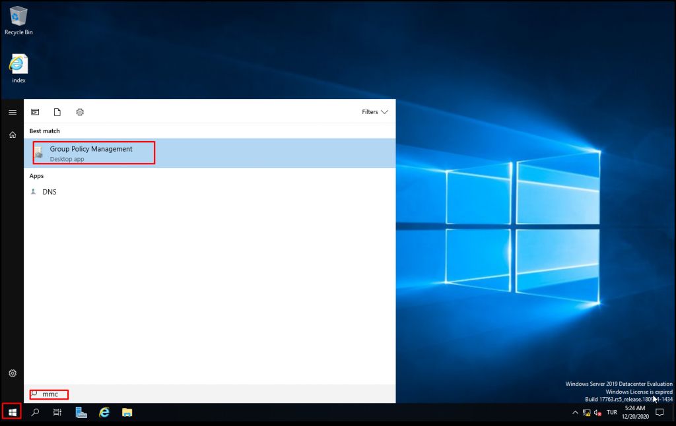Open Action Center in the system tray
The height and width of the screenshot is (426, 676).
659,412
